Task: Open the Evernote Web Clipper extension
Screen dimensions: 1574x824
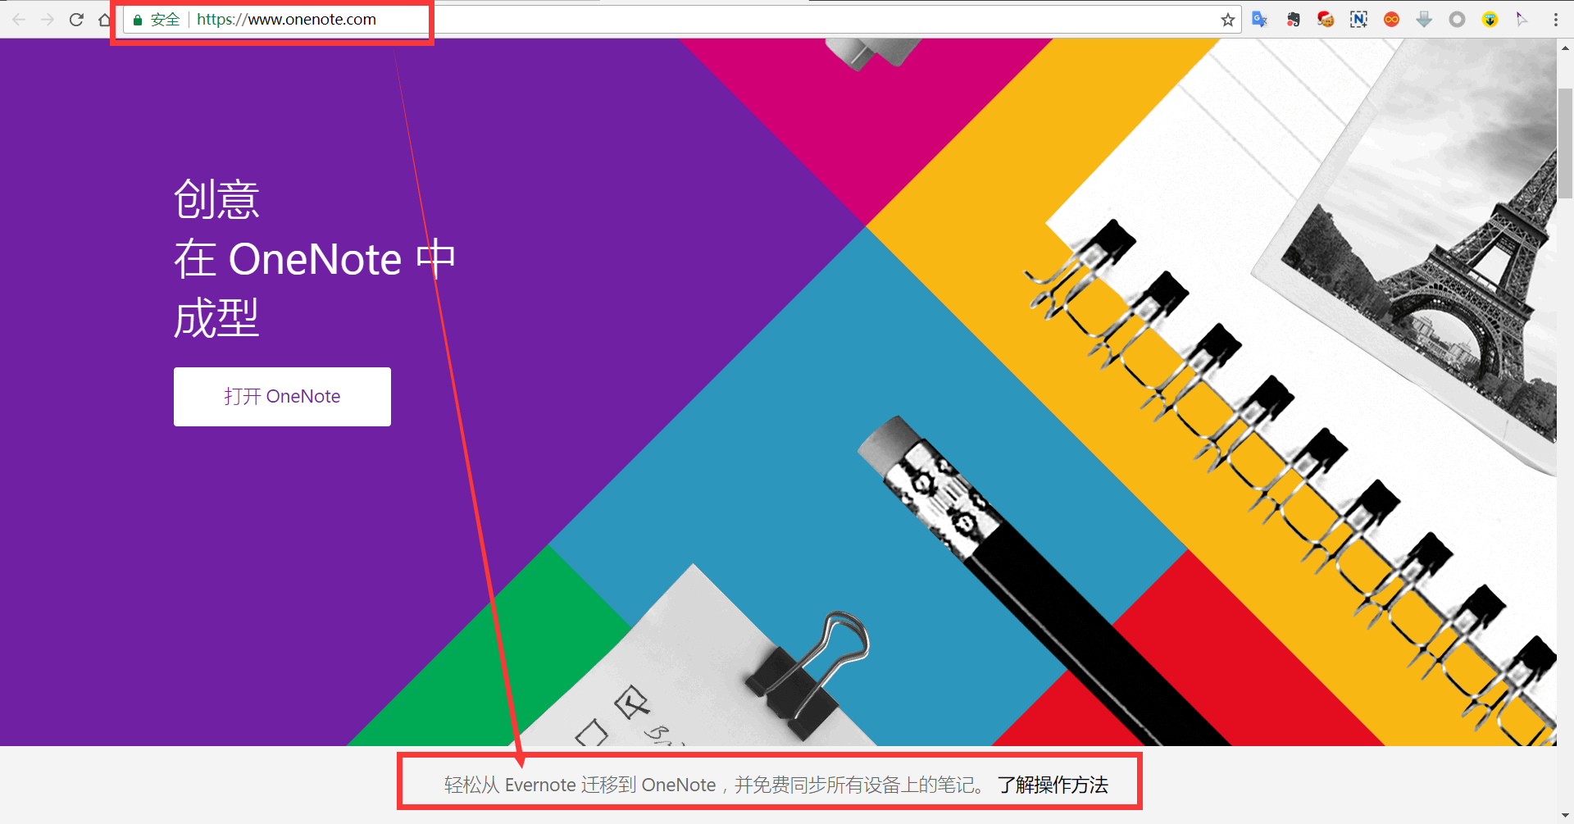Action: [x=1293, y=20]
